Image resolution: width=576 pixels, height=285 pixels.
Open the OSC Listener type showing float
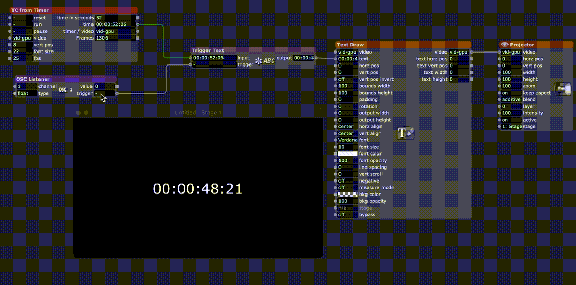pyautogui.click(x=26, y=94)
